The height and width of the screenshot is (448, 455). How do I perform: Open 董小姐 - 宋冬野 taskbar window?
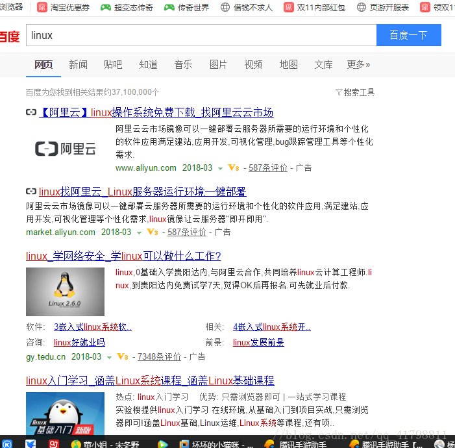pos(105,444)
